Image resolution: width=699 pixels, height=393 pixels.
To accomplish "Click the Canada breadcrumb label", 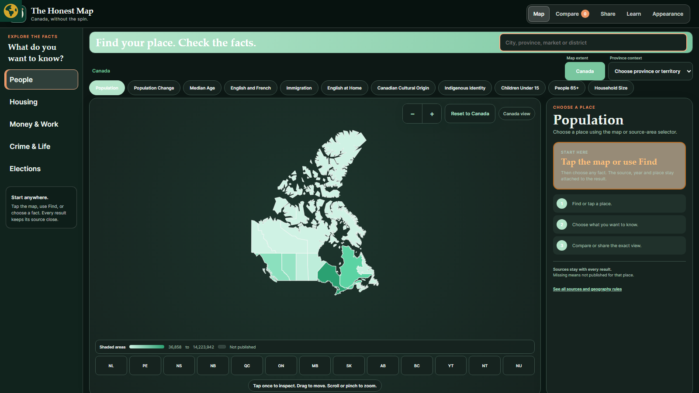I will pyautogui.click(x=101, y=71).
